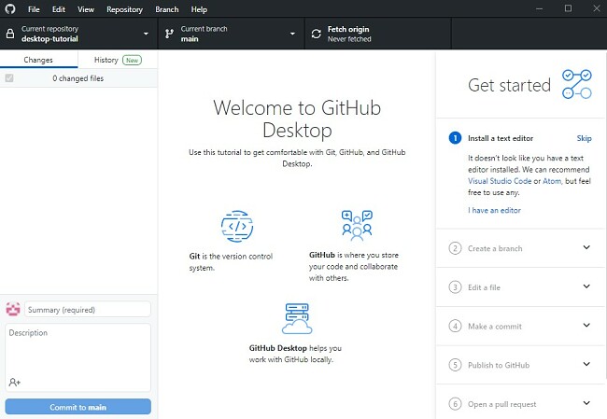Click the commit Description text area

pyautogui.click(x=78, y=357)
